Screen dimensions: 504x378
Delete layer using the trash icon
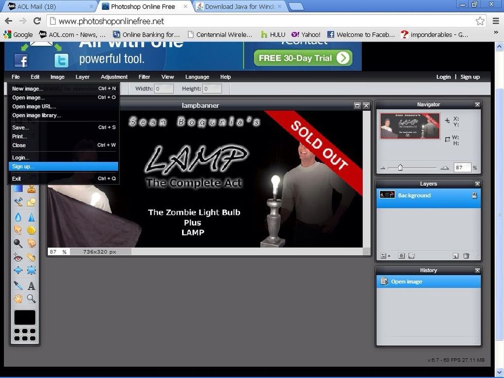(466, 256)
